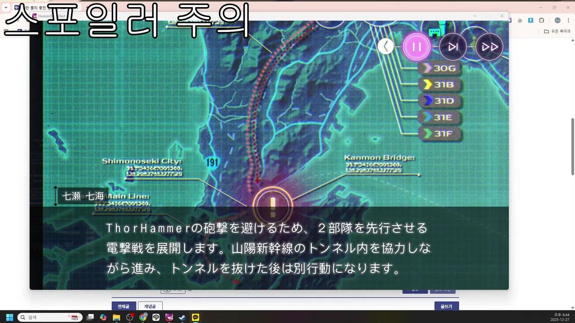575x323 pixels.
Task: Select the 31D squad label
Action: [x=440, y=101]
